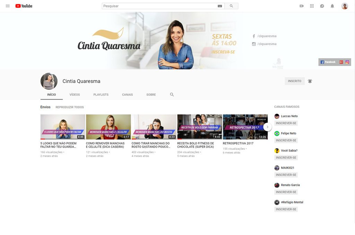The width and height of the screenshot is (355, 235).
Task: Open the on-screen keyboard in search bar
Action: 220,6
